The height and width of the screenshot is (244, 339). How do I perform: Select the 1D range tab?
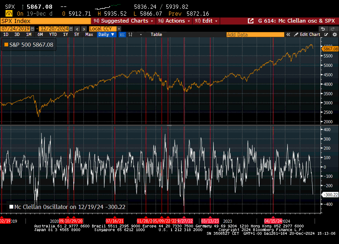pyautogui.click(x=6, y=35)
